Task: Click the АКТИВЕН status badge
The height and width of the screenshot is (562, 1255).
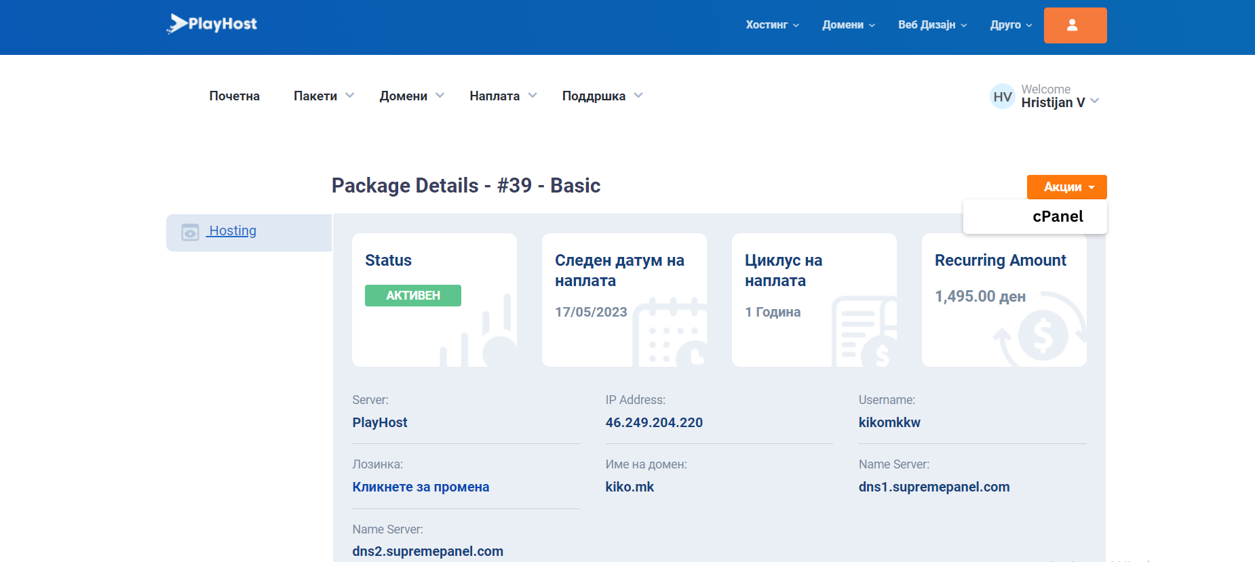Action: [x=413, y=296]
